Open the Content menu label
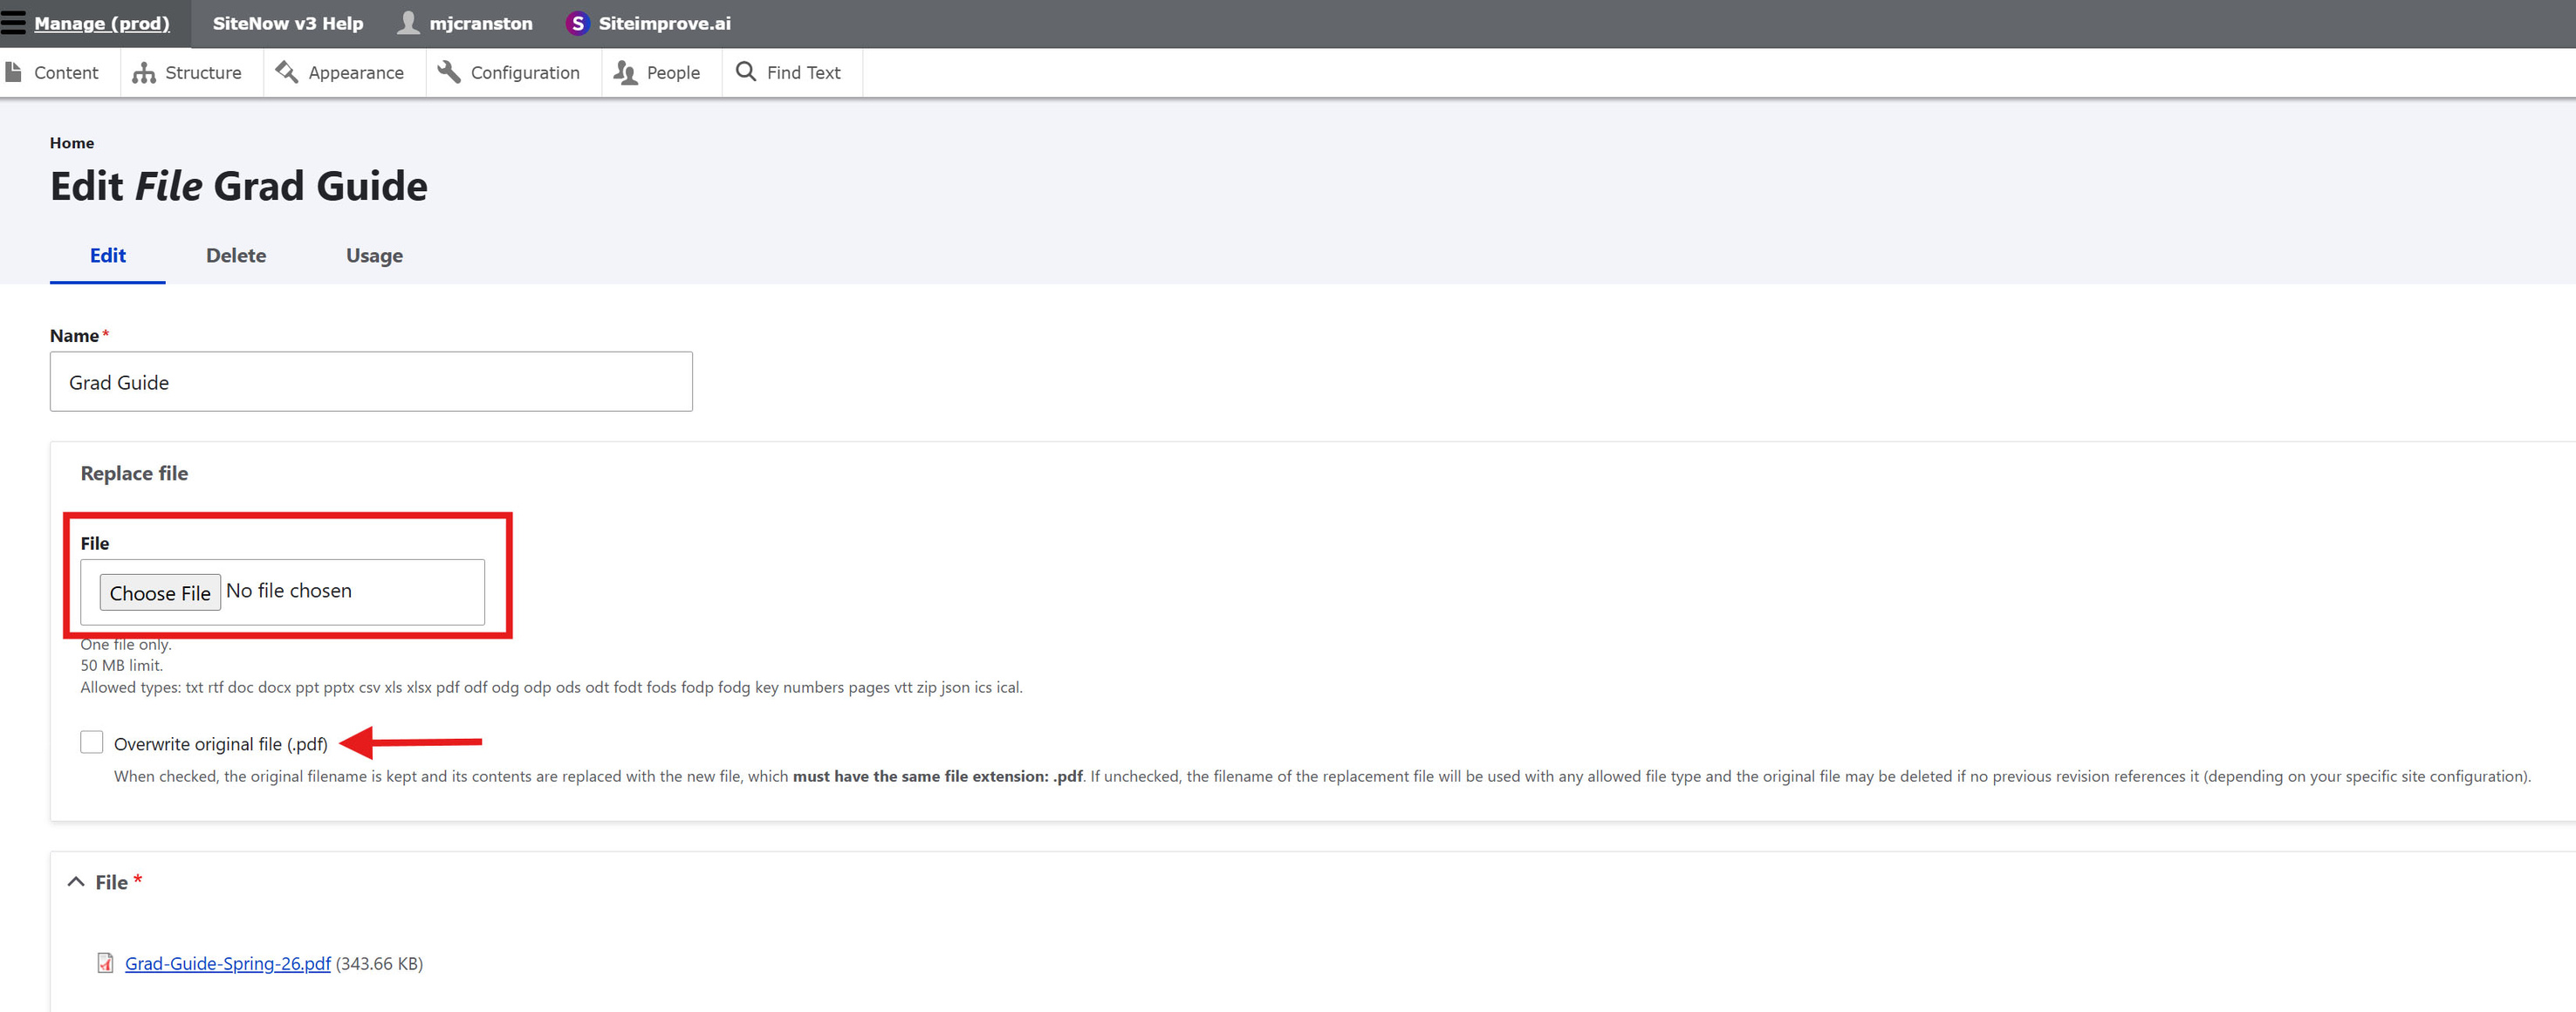Screen dimensions: 2576x1012 (66, 72)
